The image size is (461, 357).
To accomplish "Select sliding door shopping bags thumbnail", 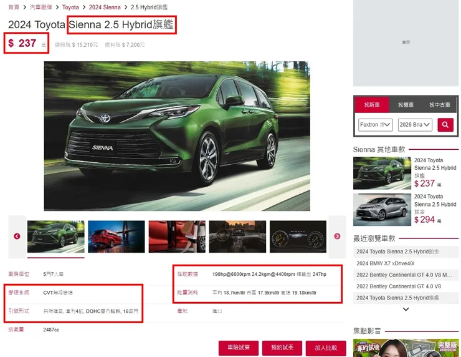I will point(177,237).
